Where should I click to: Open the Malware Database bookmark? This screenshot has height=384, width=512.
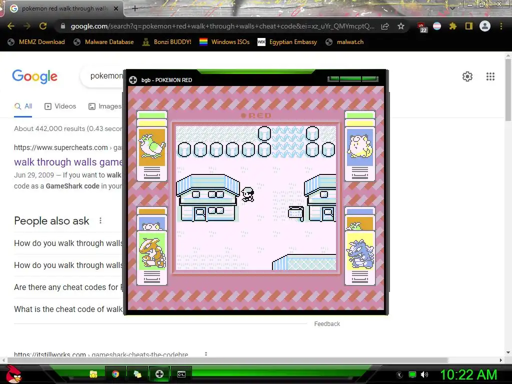(104, 42)
